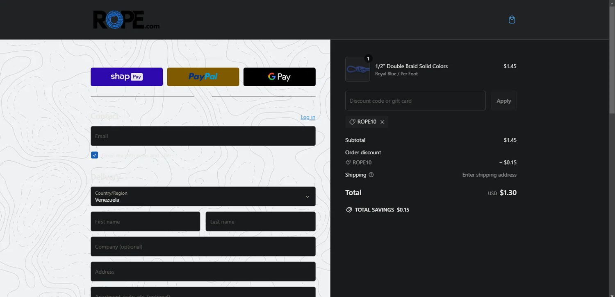
Task: Open the Double Braid rope product thumbnail
Action: click(358, 69)
